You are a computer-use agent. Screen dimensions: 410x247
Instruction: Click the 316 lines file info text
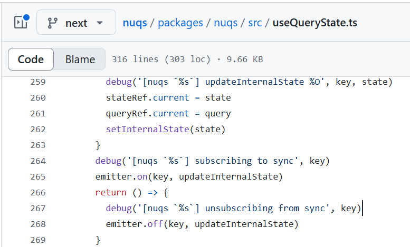pos(187,60)
